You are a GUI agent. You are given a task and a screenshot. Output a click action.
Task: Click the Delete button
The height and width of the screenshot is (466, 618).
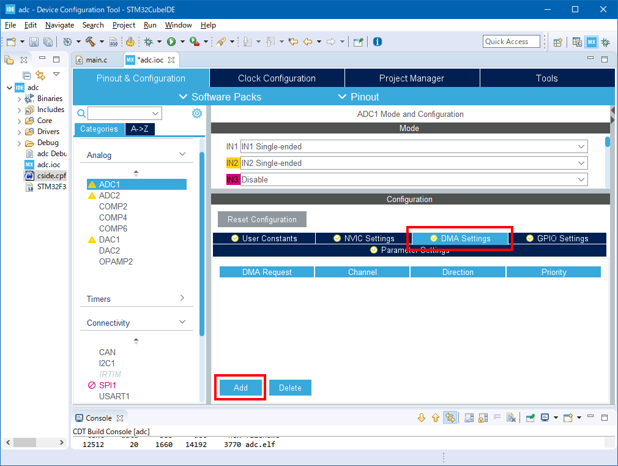[x=290, y=388]
